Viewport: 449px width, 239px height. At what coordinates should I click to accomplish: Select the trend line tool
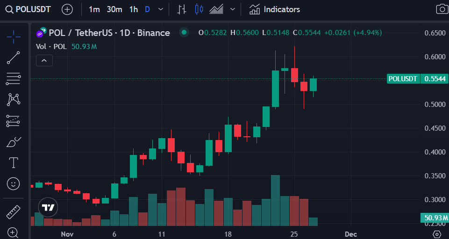14,57
